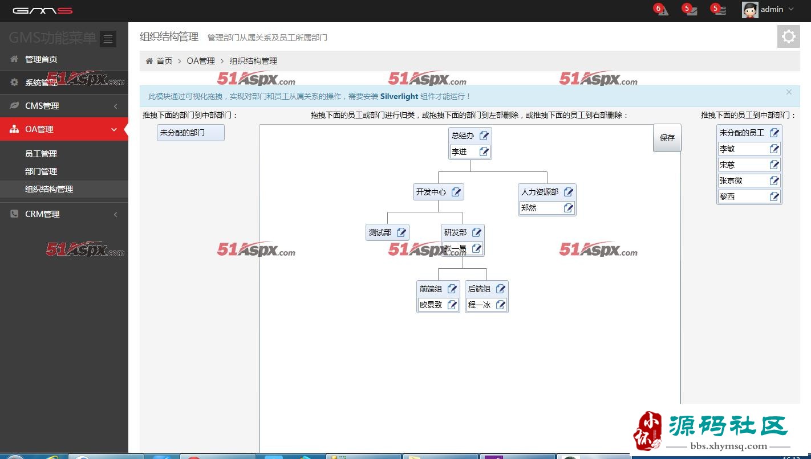Click the edit icon beside 欧景致
Screen dimensions: 811x459
[452, 305]
